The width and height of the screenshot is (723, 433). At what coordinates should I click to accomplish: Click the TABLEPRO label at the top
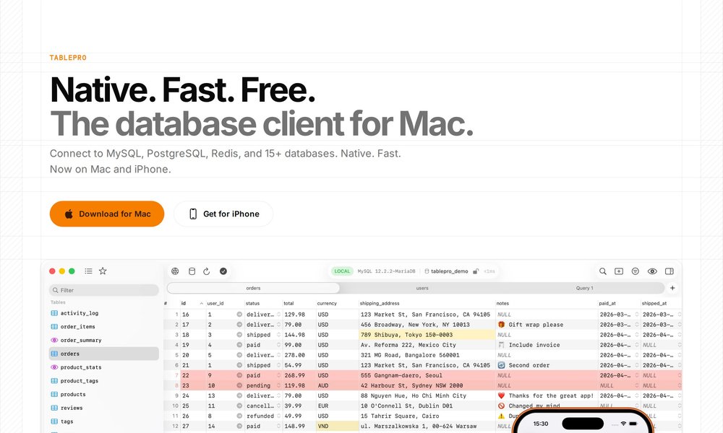pos(68,58)
